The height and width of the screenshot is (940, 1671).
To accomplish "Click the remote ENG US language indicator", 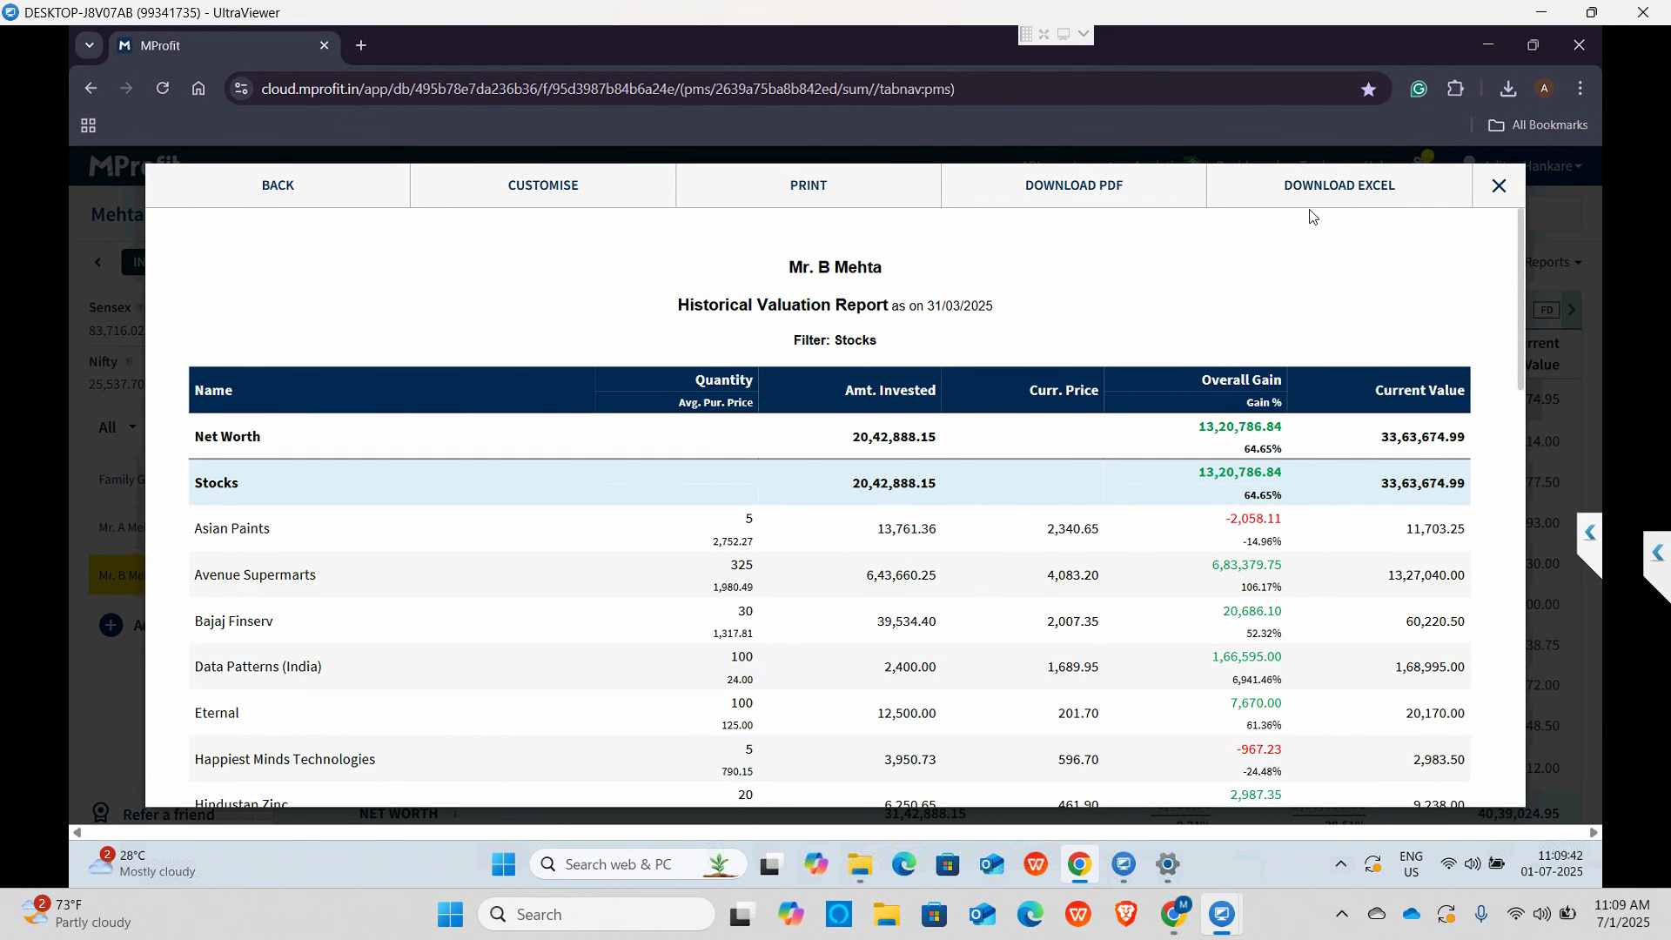I will [1411, 864].
